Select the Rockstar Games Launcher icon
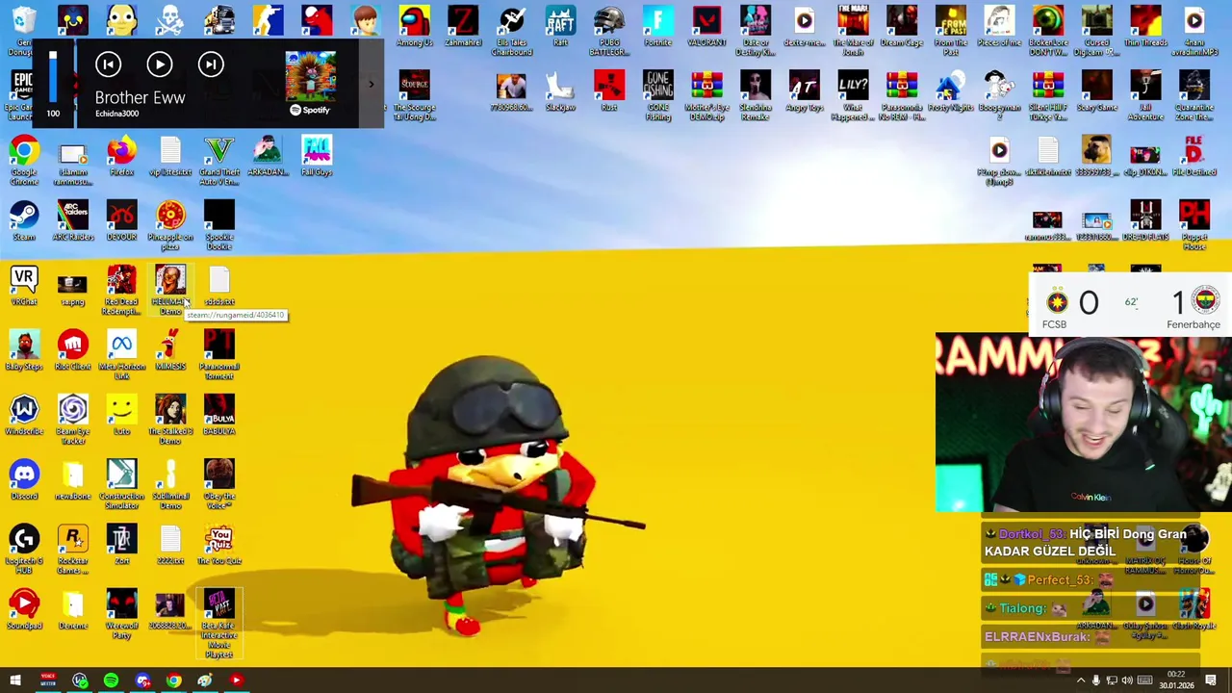 point(73,549)
